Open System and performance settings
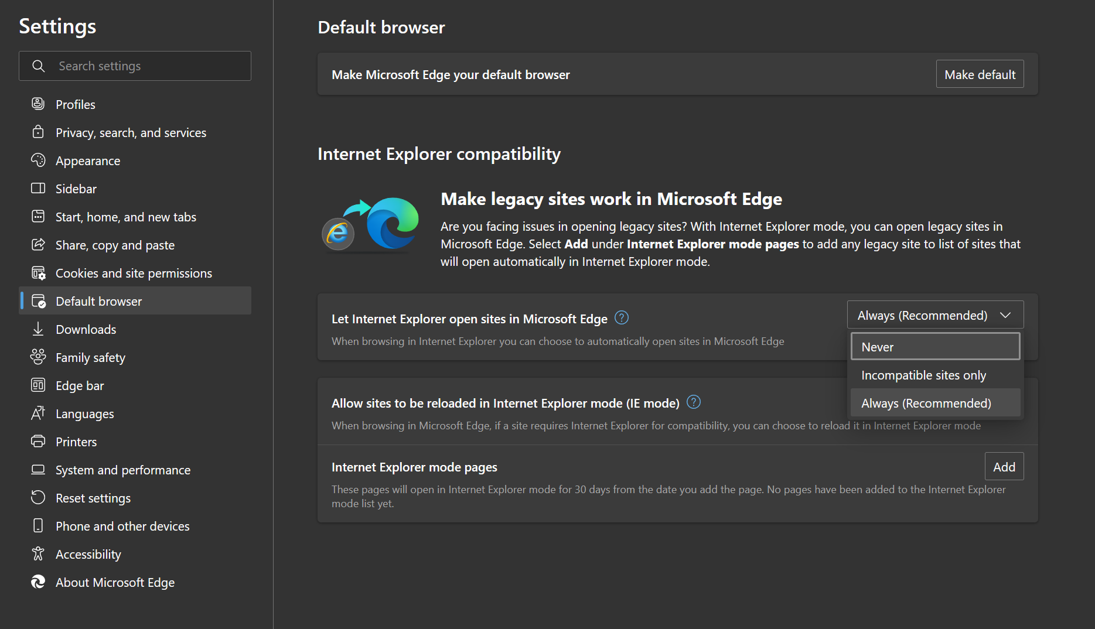This screenshot has width=1095, height=629. (x=135, y=470)
